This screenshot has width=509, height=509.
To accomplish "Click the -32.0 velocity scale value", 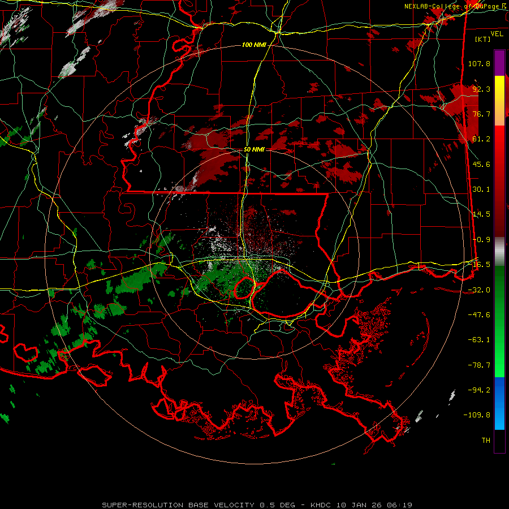I will (x=479, y=290).
